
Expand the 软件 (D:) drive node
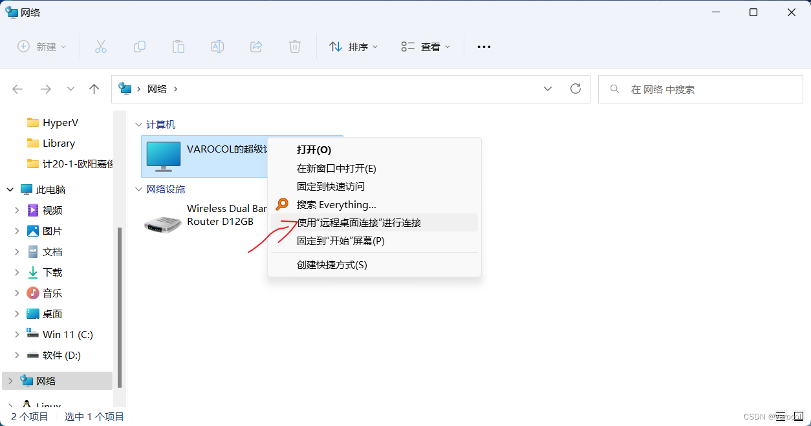click(x=17, y=355)
